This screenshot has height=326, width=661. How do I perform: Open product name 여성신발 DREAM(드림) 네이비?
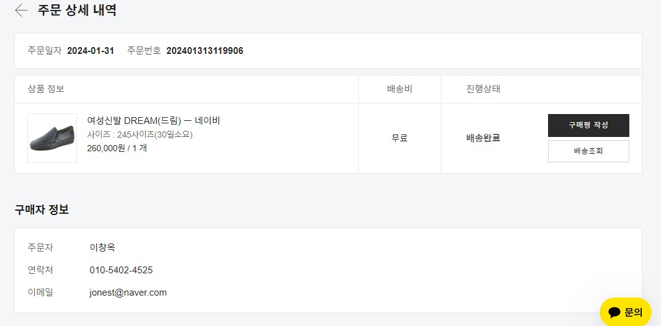[154, 121]
